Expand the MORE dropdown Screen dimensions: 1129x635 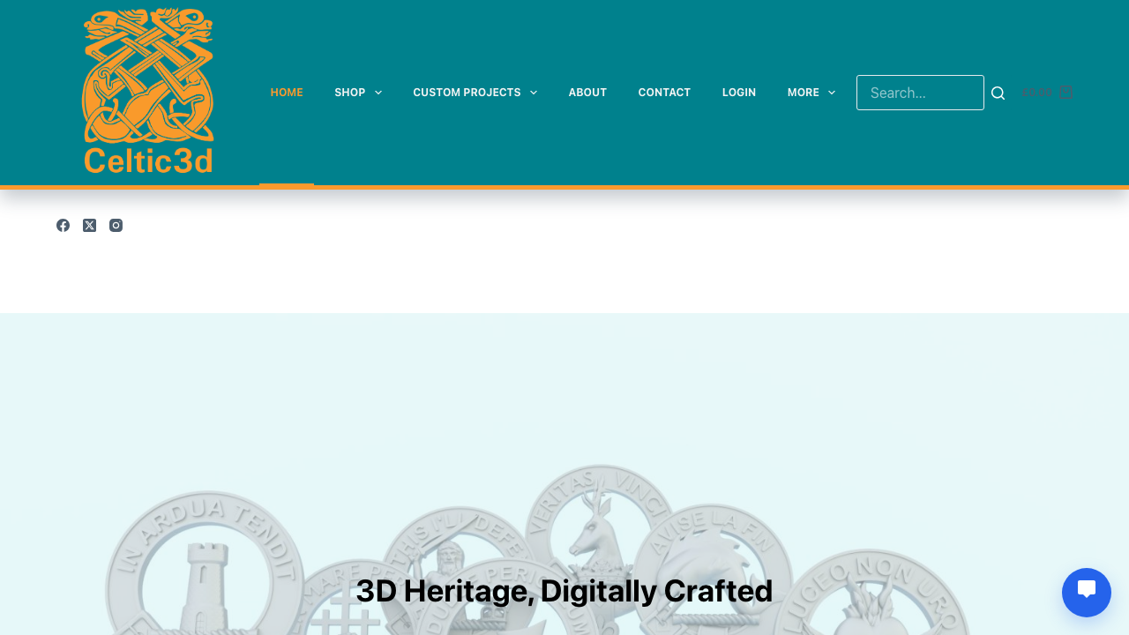tap(830, 92)
